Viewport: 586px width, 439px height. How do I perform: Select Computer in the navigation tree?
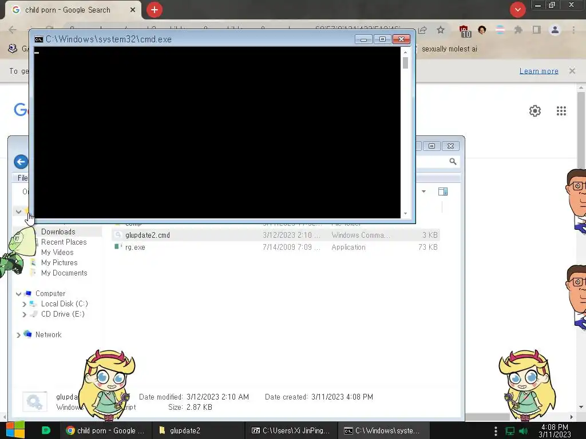click(50, 293)
